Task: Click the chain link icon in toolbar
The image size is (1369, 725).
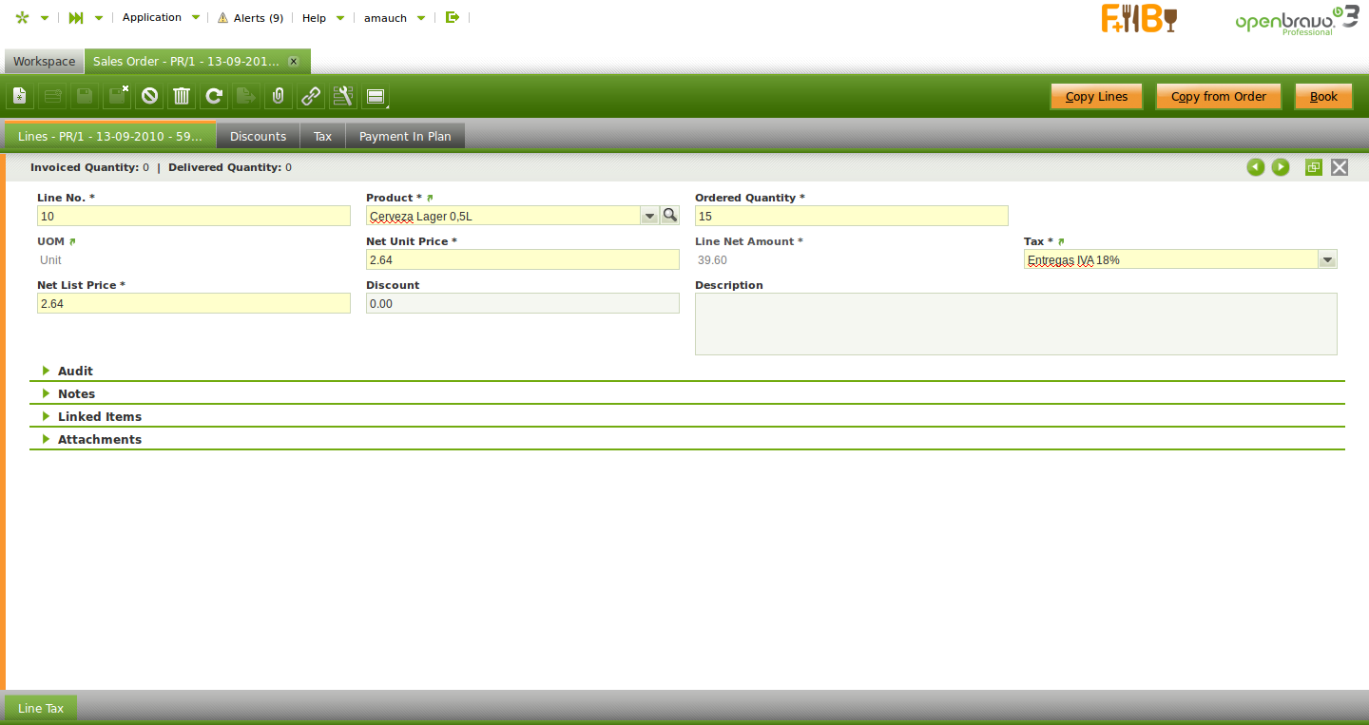Action: (311, 96)
